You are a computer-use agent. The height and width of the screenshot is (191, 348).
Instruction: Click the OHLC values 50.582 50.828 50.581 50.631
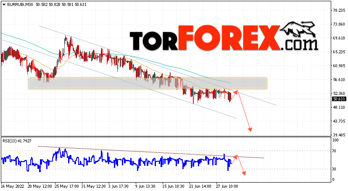pos(61,5)
